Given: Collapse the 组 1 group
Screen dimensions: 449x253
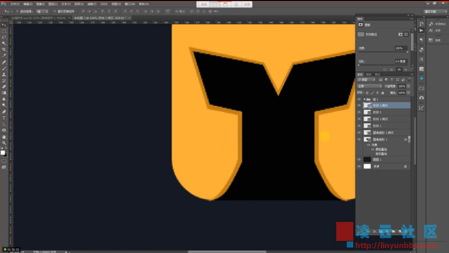Looking at the screenshot, I should tap(364, 99).
